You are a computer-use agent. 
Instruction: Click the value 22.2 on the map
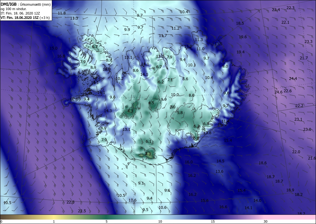(x=299, y=106)
